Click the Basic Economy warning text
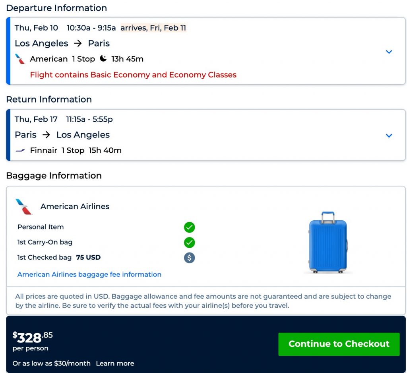 [x=133, y=75]
